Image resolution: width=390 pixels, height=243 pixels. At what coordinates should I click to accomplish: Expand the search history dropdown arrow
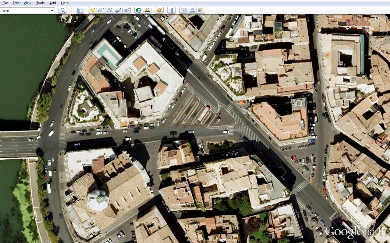point(52,11)
